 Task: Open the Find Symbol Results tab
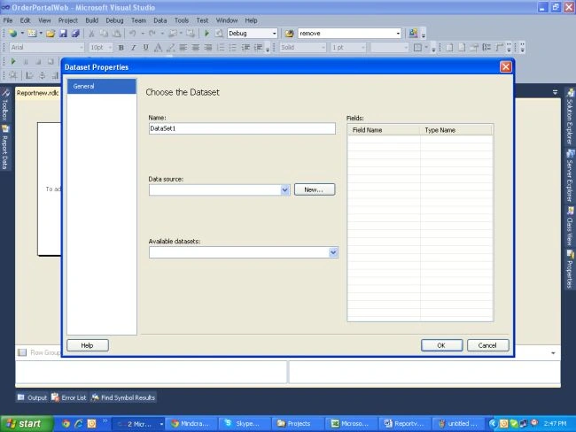(123, 397)
